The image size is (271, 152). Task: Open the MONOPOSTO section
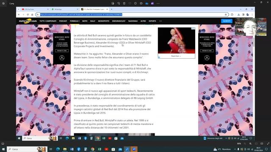(x=104, y=21)
